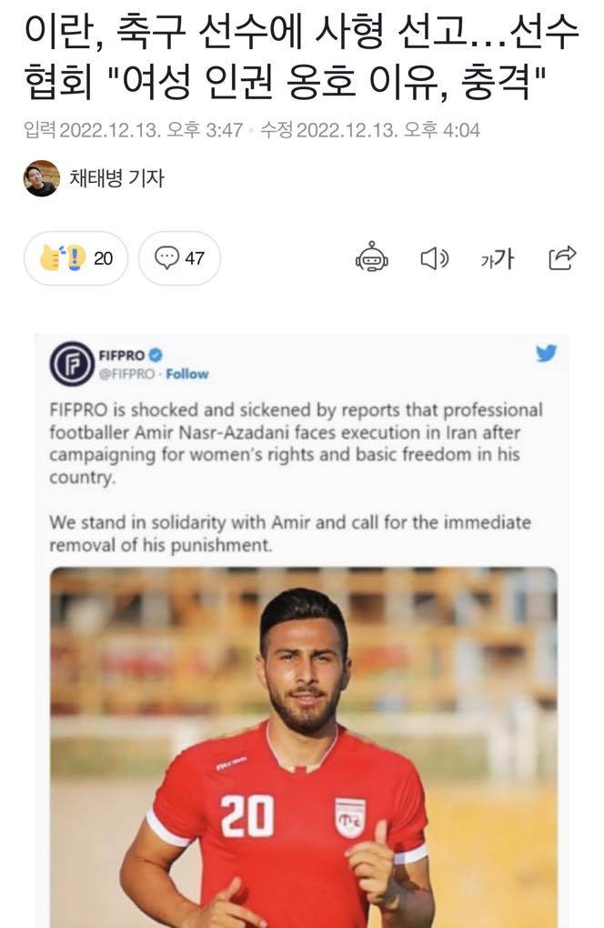Image resolution: width=604 pixels, height=928 pixels.
Task: Click the bold FIFPRO account name
Action: point(121,355)
